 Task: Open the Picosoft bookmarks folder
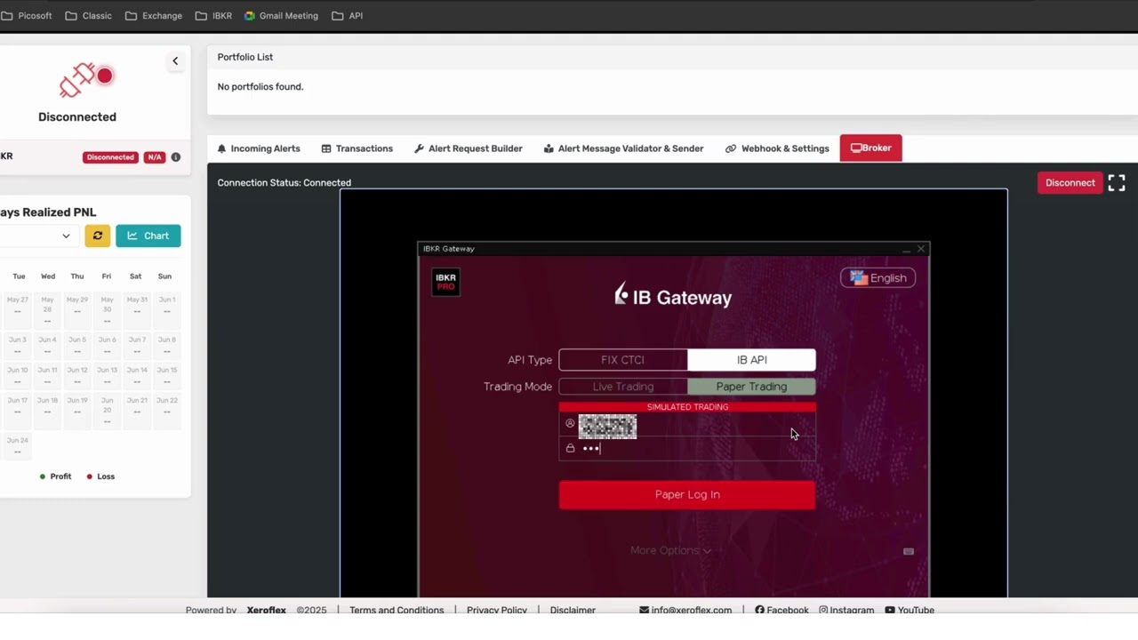click(27, 16)
